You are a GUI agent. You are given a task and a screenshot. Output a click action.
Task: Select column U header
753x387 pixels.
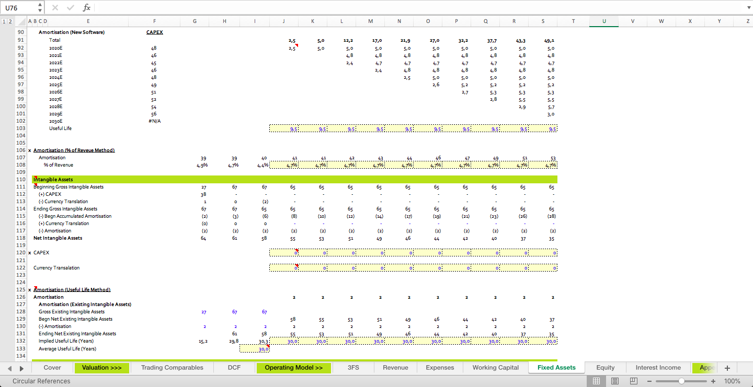604,21
